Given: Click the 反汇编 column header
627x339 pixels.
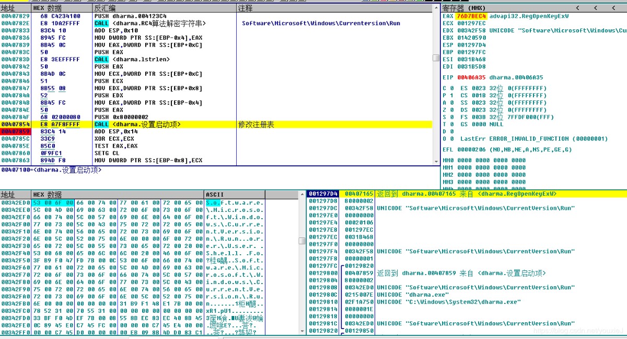Looking at the screenshot, I should 165,8.
